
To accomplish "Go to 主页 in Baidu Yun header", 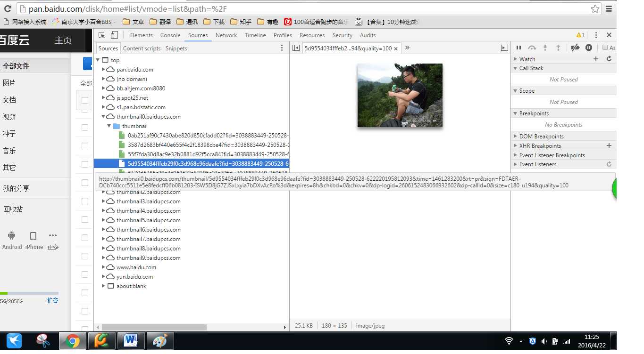I will [63, 40].
